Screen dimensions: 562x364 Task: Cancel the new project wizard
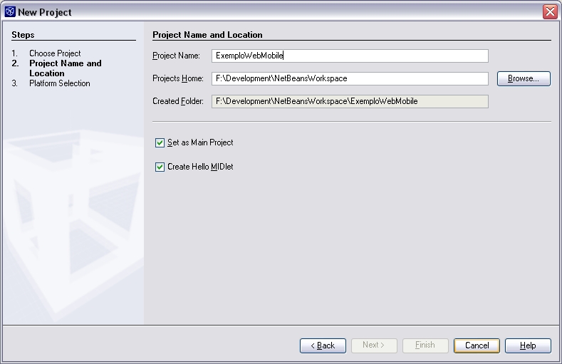[477, 345]
